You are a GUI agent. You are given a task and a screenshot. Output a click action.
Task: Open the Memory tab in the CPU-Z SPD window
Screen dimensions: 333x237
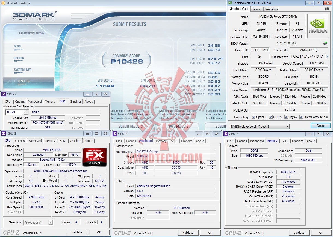coord(50,101)
